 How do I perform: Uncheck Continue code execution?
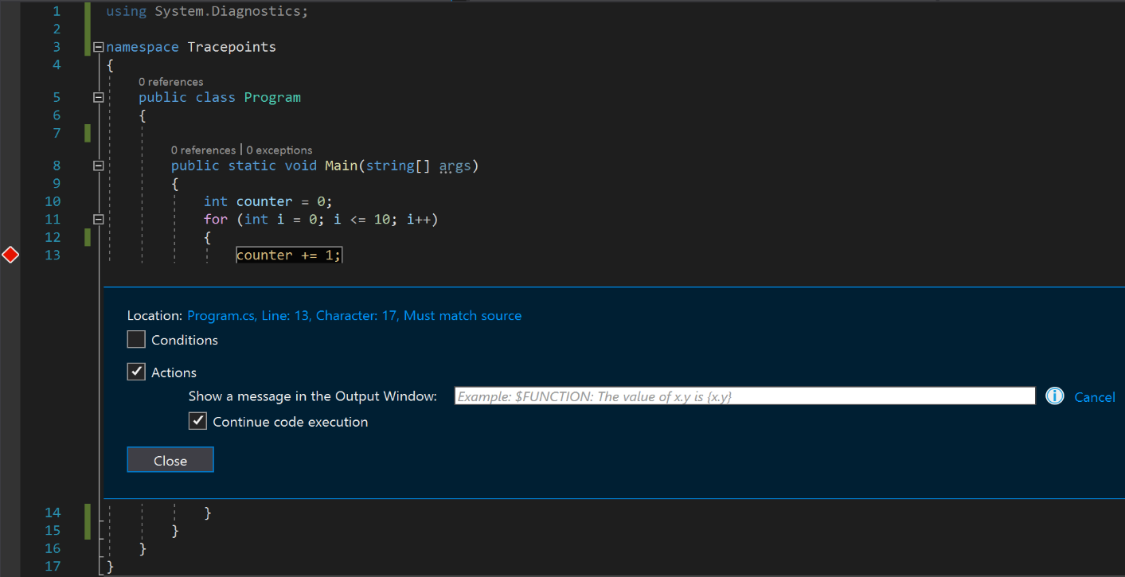(x=197, y=420)
